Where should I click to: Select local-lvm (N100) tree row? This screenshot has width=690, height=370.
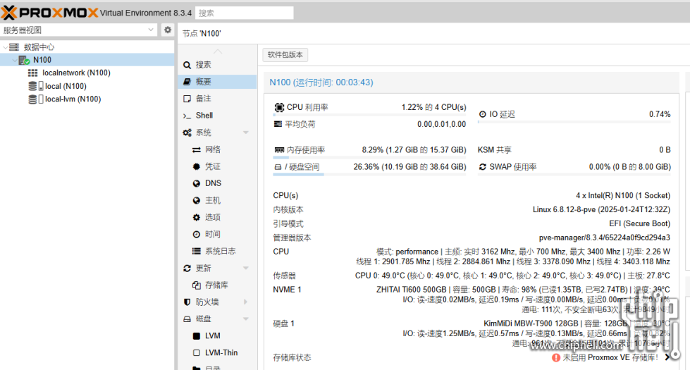(87, 99)
